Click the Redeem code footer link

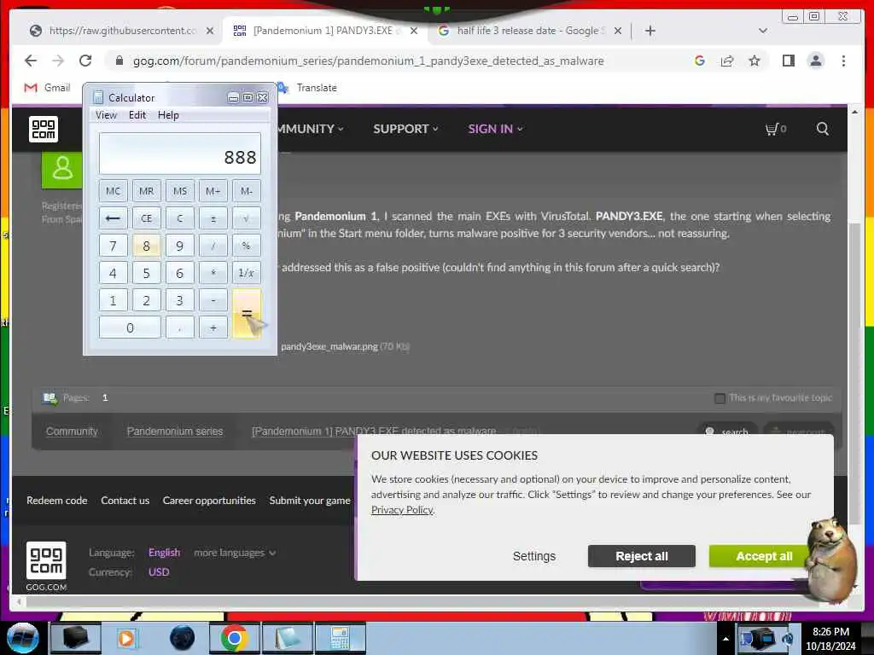click(x=57, y=501)
